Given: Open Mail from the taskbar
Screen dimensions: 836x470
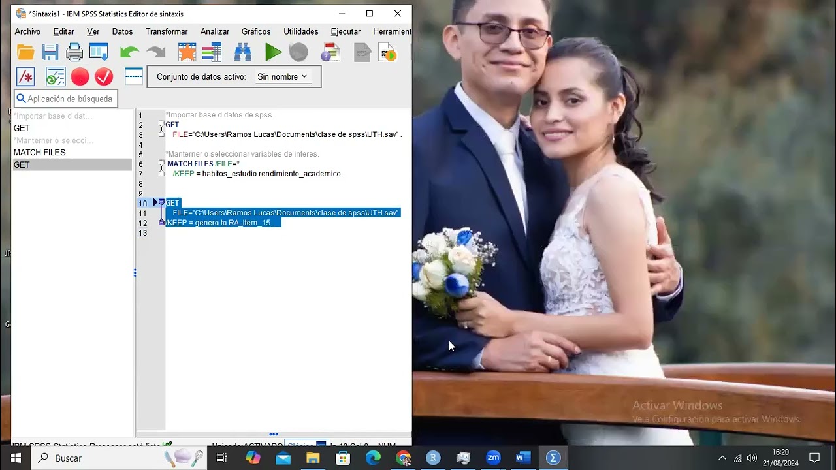Looking at the screenshot, I should tap(283, 458).
